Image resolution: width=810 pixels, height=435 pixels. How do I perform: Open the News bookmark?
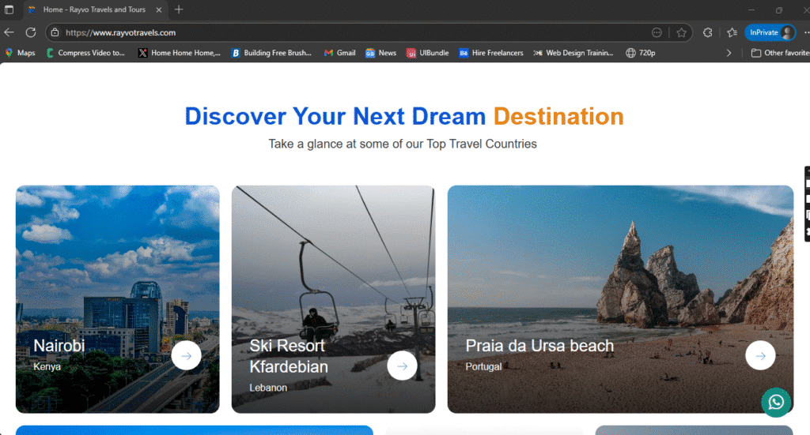point(380,53)
